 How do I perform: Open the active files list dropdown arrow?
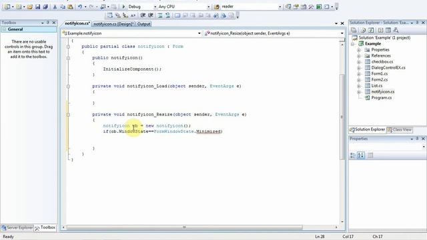[336, 24]
